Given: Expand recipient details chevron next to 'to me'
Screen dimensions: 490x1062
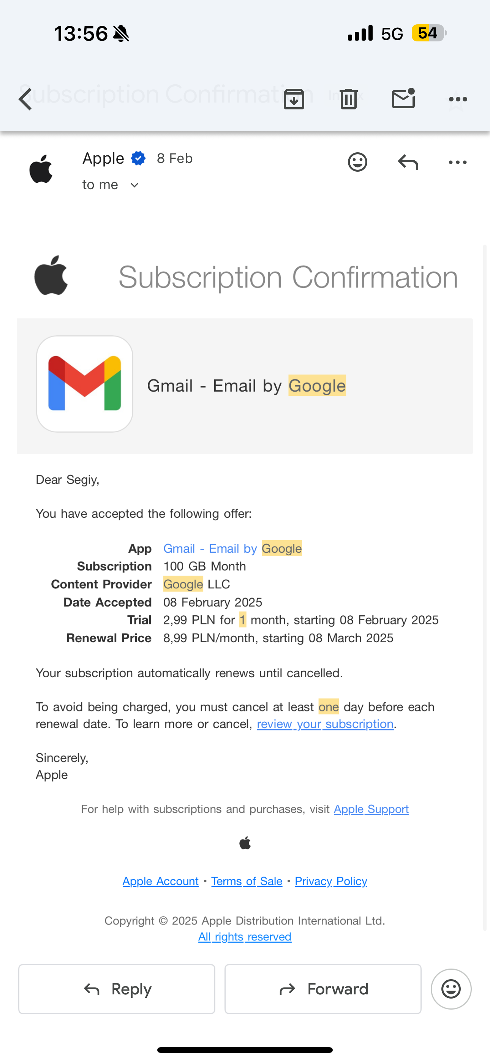Looking at the screenshot, I should pyautogui.click(x=134, y=185).
